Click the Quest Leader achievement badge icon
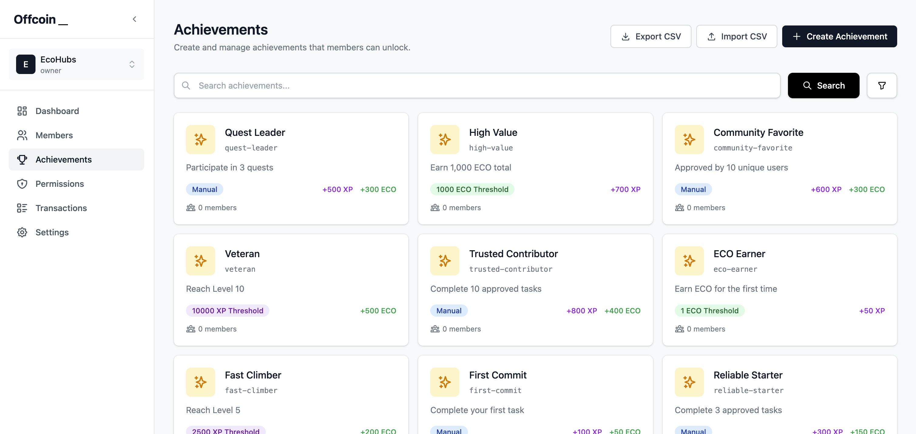The width and height of the screenshot is (916, 434). tap(200, 139)
